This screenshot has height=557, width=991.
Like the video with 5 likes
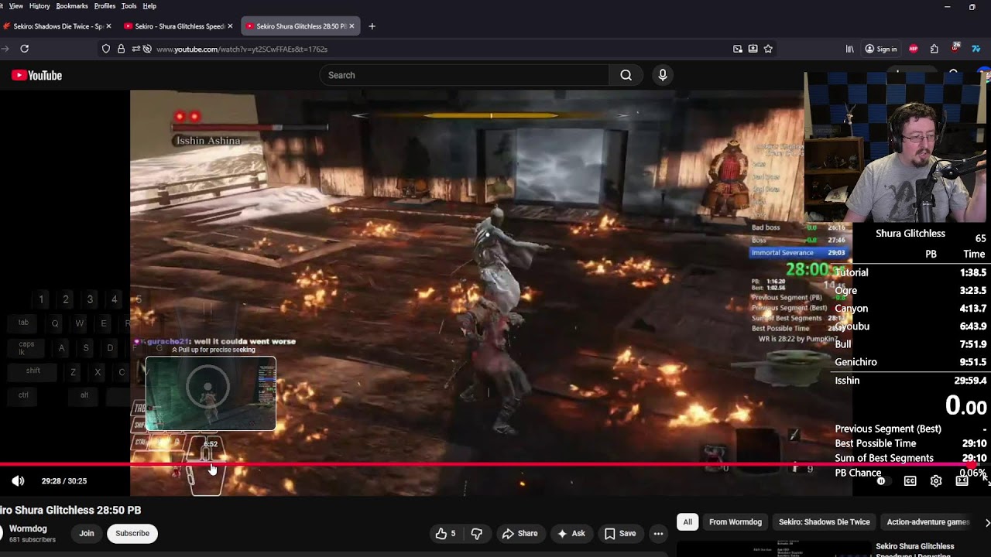tap(446, 533)
